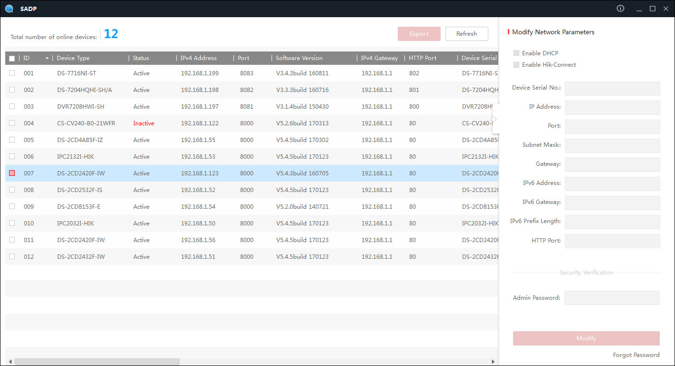Toggle the select-all devices header checkbox
Viewport: 675px width, 366px height.
12,59
